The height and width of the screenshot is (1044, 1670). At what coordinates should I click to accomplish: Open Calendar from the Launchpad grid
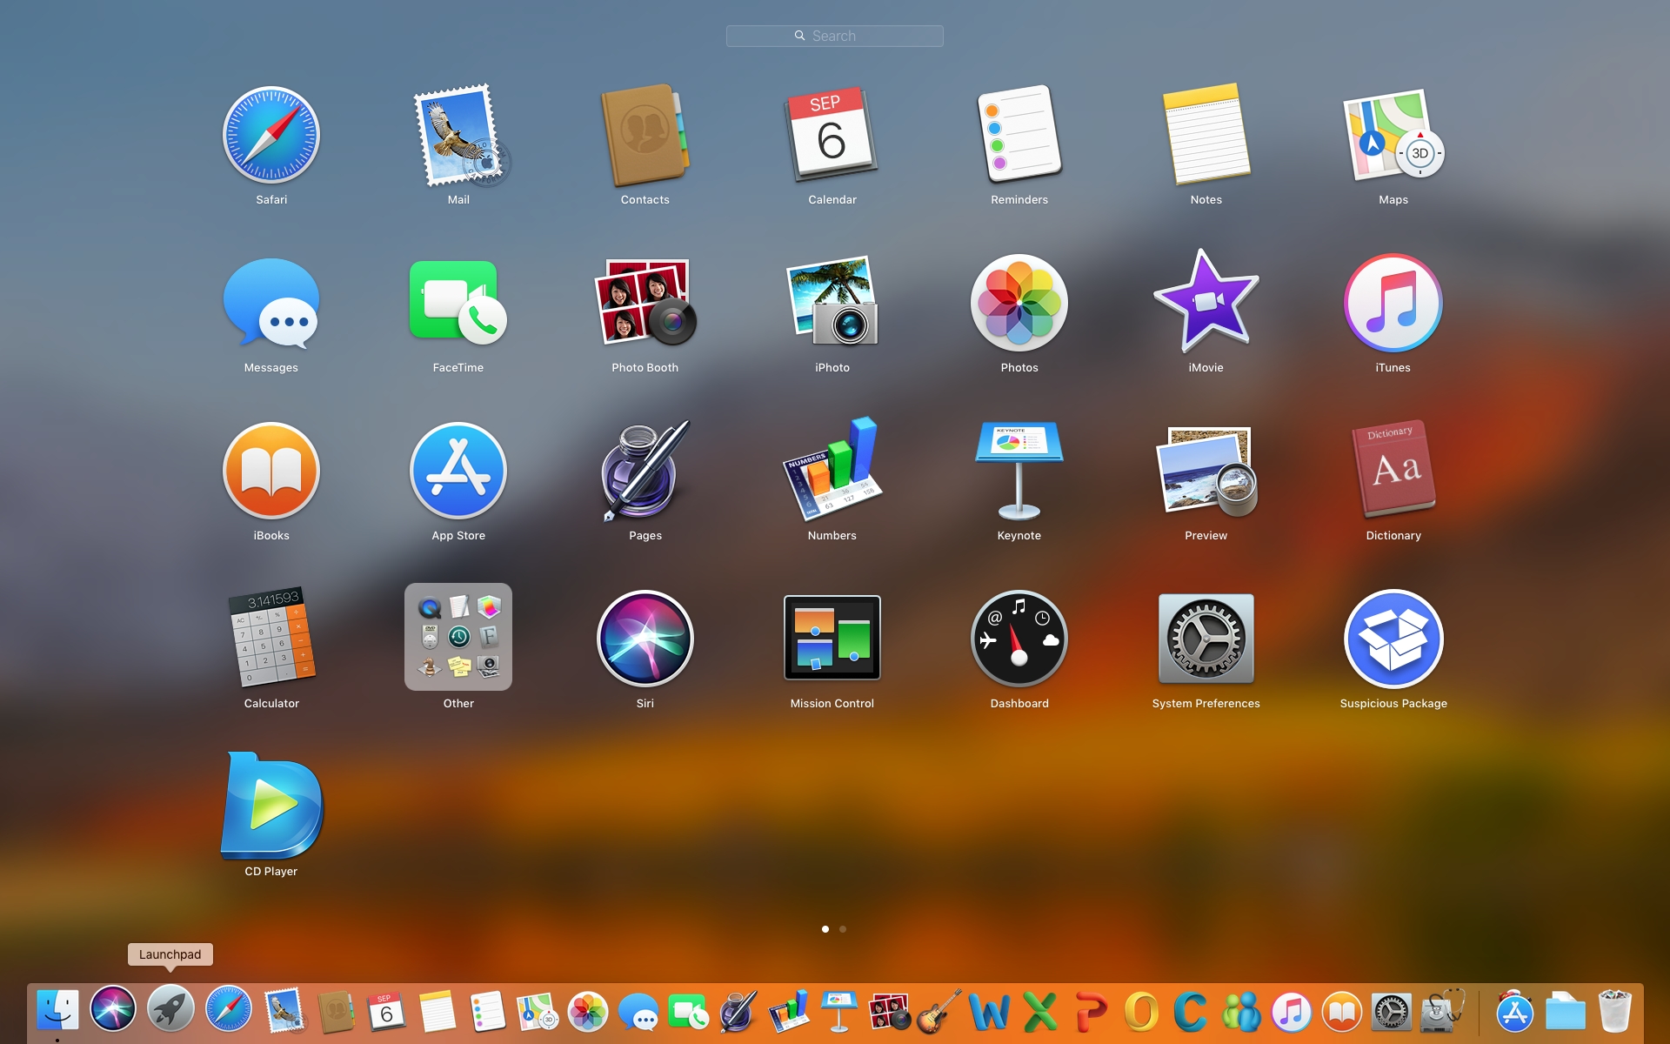(x=832, y=135)
